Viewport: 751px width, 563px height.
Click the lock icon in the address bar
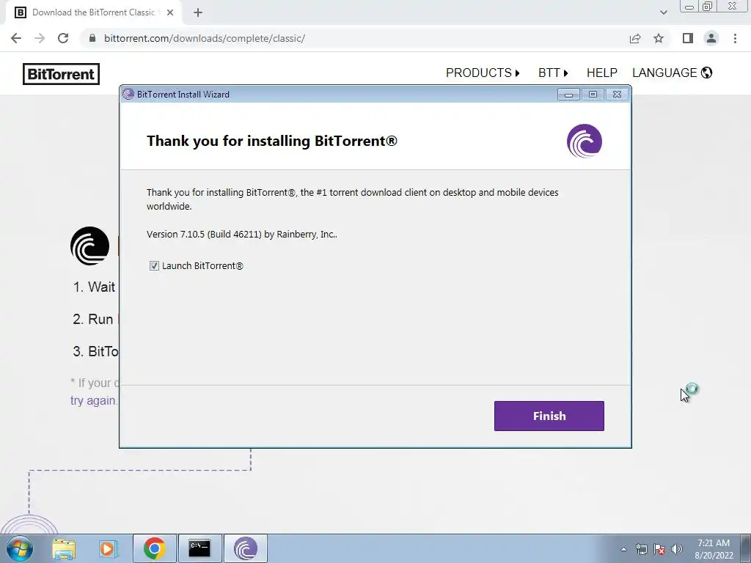pos(92,38)
